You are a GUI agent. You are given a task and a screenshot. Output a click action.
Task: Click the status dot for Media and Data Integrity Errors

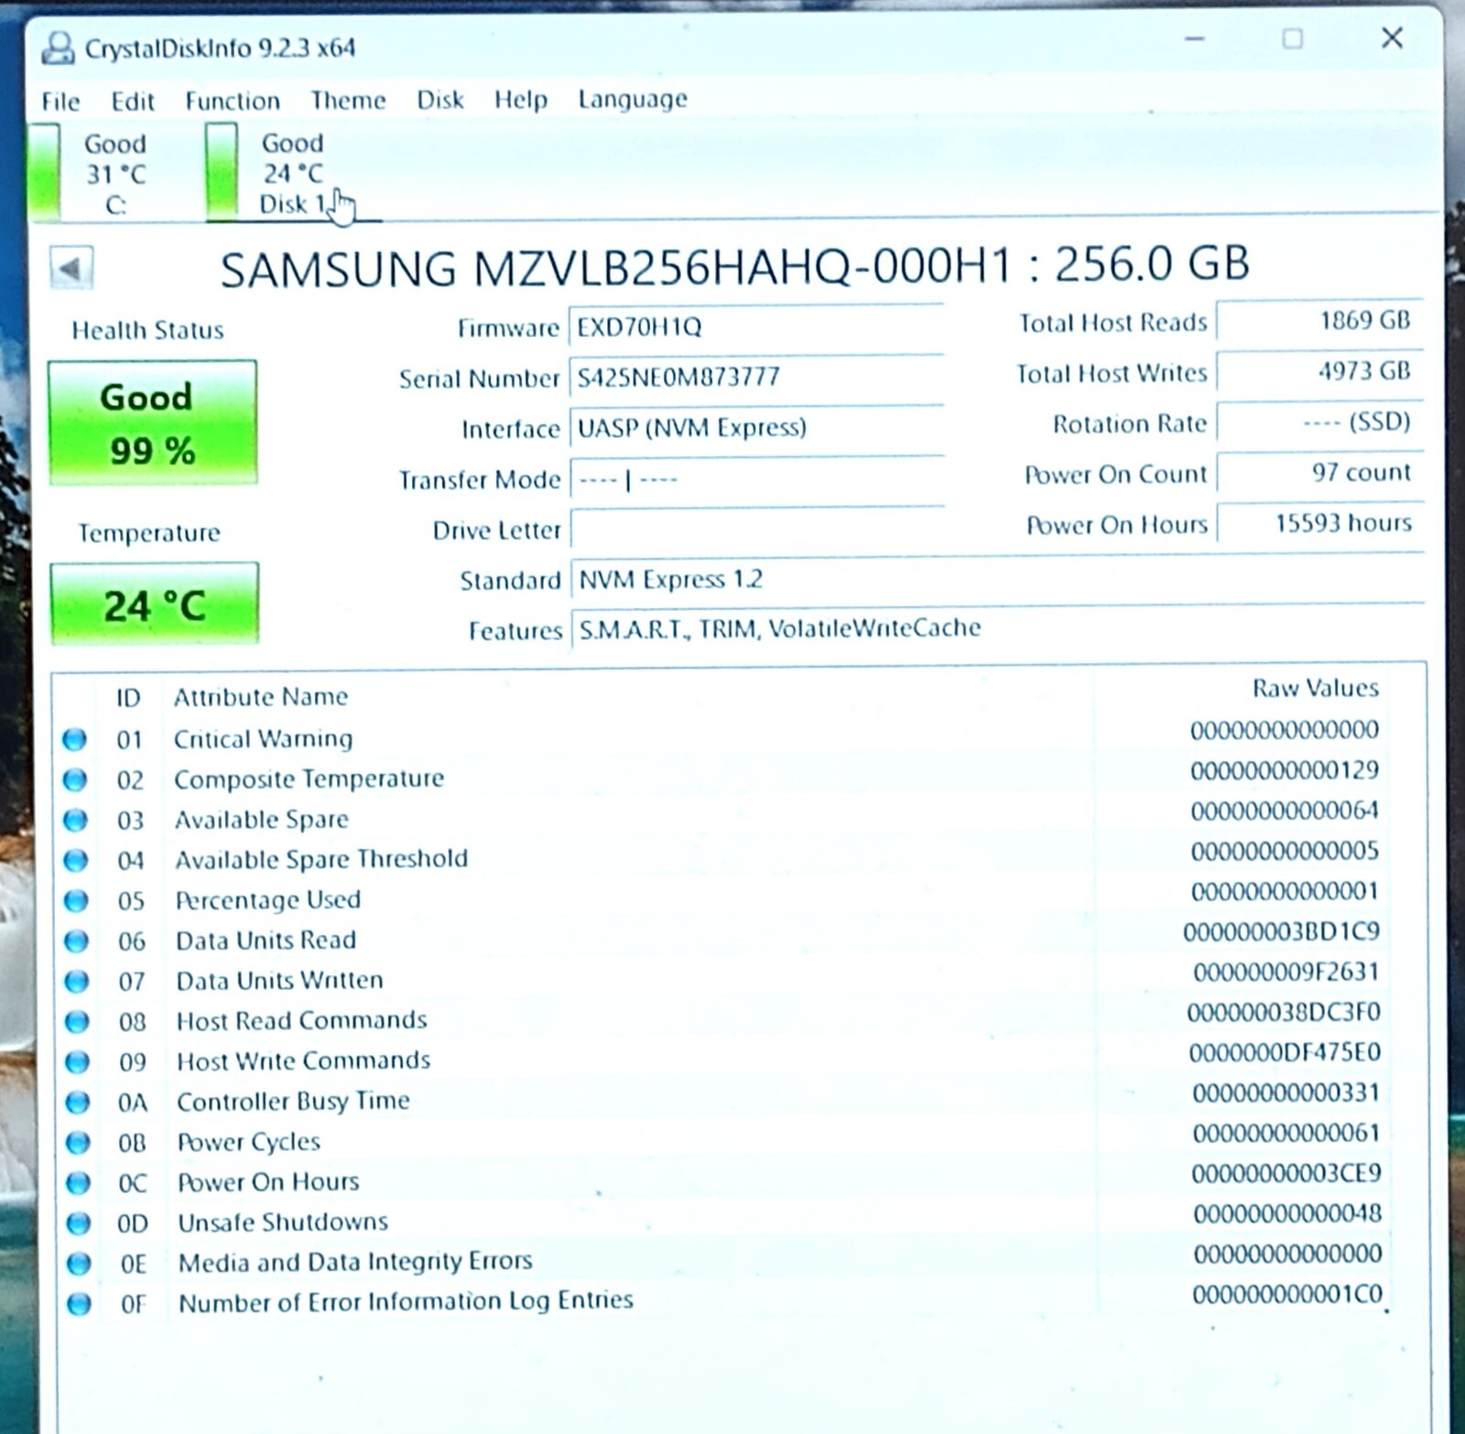tap(80, 1264)
